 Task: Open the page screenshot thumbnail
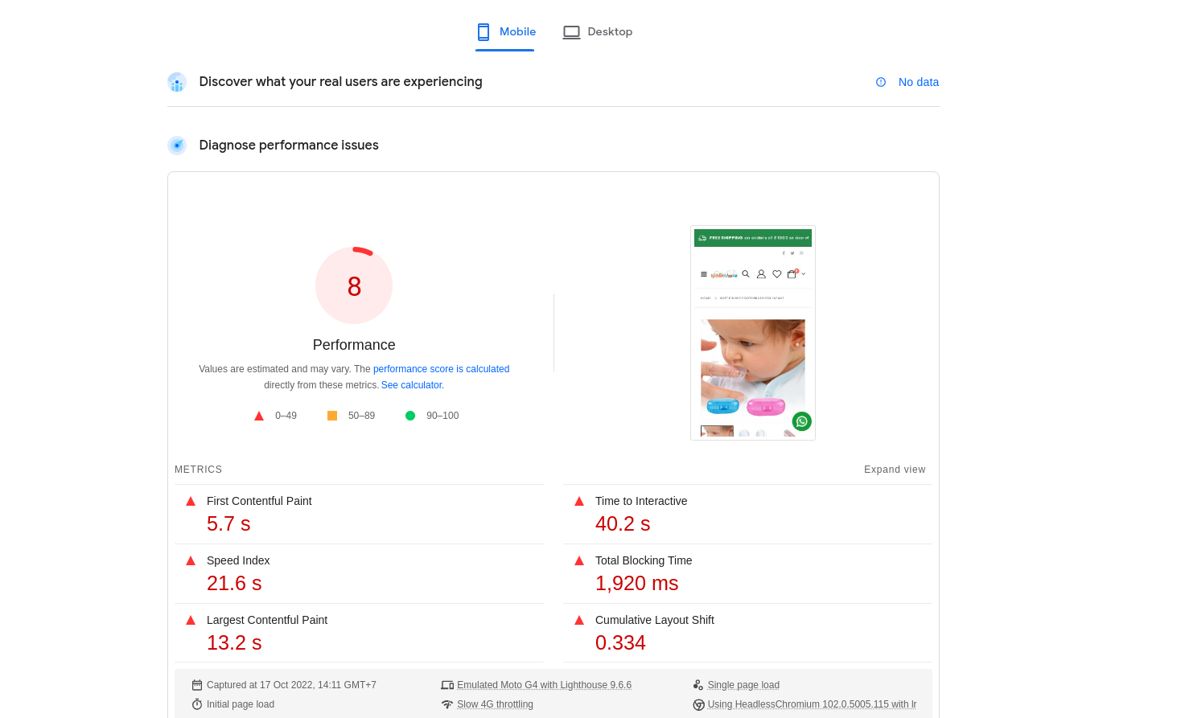pos(752,333)
